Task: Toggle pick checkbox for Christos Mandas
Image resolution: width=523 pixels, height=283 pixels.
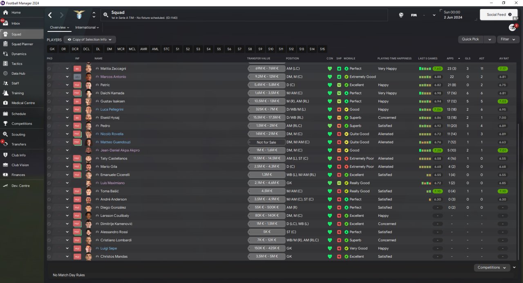Action: tap(49, 256)
